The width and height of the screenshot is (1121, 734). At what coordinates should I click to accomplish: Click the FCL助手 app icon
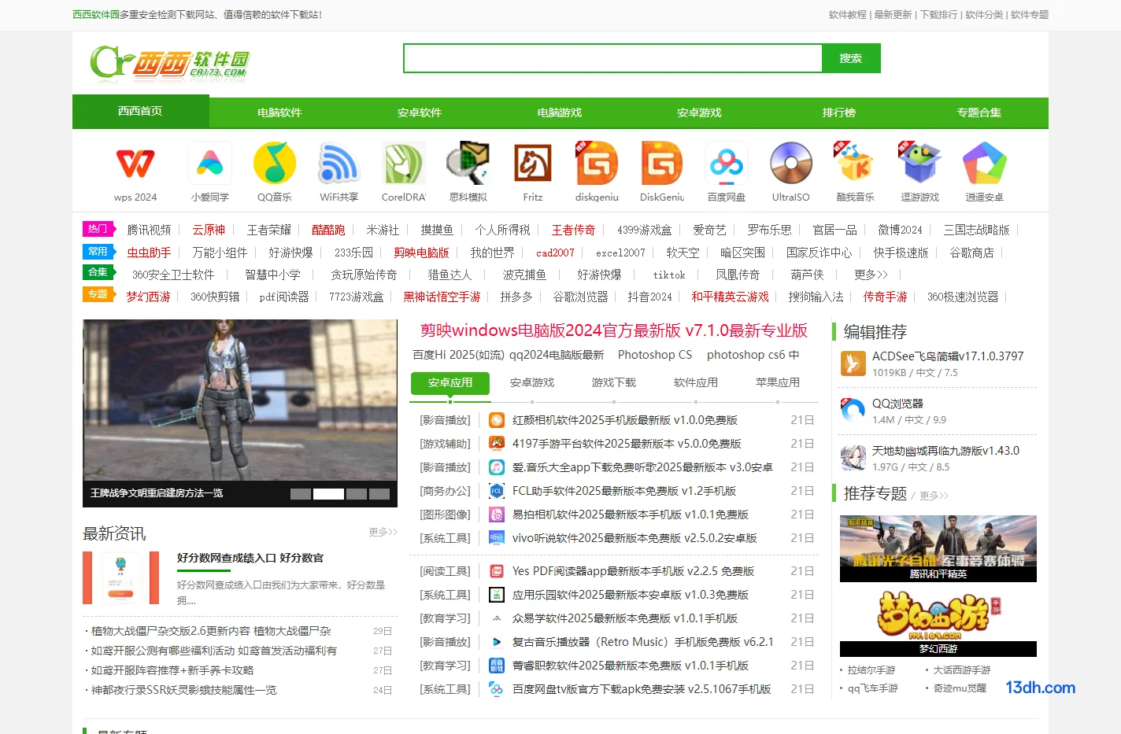pyautogui.click(x=497, y=491)
